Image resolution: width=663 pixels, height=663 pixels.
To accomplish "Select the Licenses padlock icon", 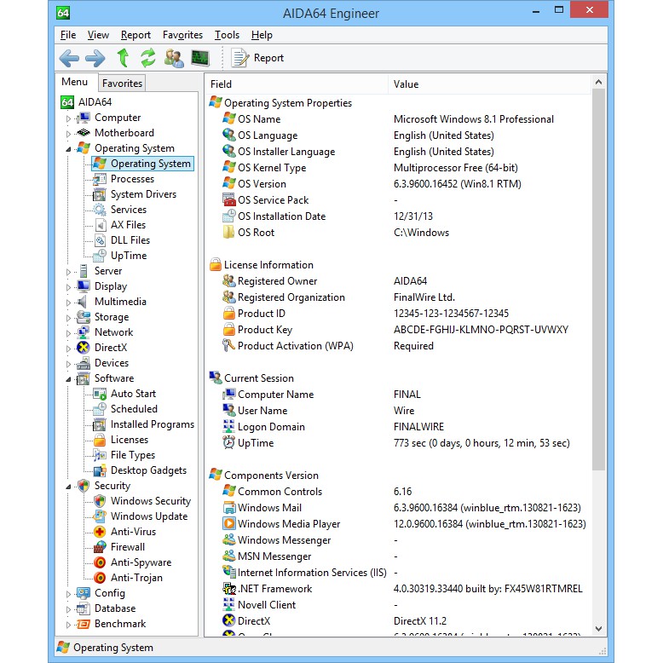I will tap(100, 440).
